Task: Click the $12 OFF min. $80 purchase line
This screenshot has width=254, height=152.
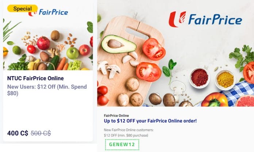Action: coord(126,135)
